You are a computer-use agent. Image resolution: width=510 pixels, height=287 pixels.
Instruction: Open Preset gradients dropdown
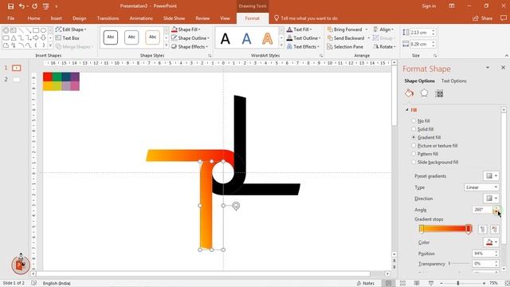[491, 176]
